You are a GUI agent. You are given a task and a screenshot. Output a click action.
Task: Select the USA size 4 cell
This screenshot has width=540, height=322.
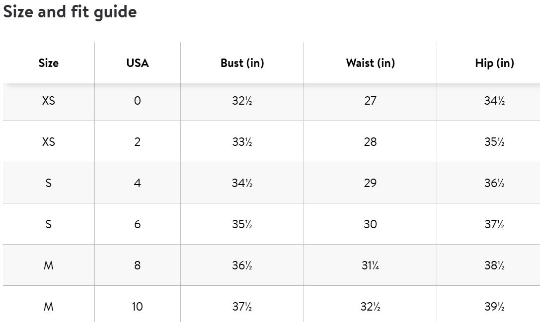[138, 183]
